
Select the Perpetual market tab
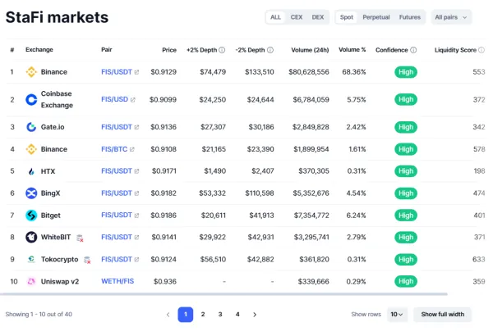[x=376, y=17]
